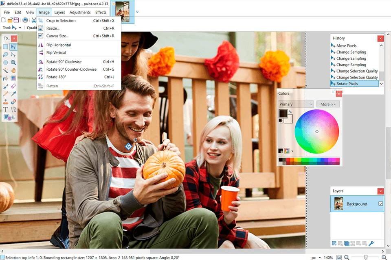Switch to the Eraser tool

click(x=13, y=86)
